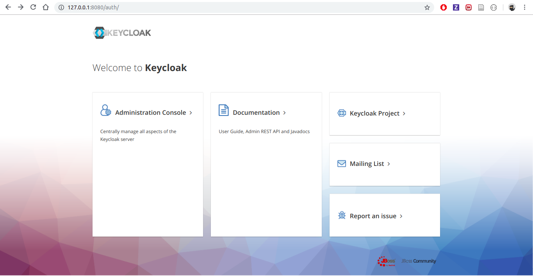The image size is (533, 276).
Task: Open the purple Z extension icon
Action: pos(456,7)
